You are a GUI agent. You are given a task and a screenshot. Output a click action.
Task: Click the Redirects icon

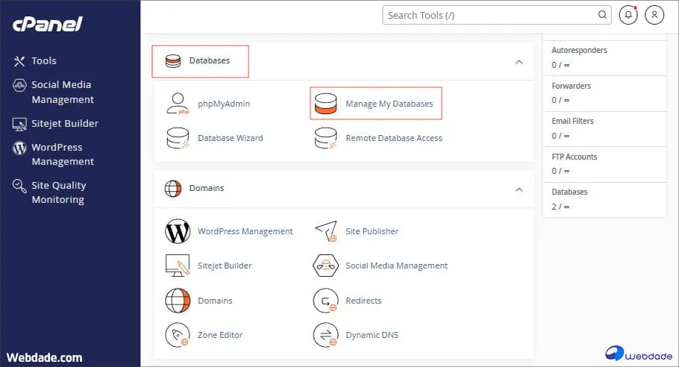point(325,301)
